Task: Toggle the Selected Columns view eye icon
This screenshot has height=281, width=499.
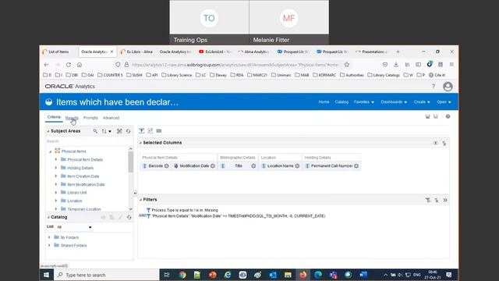Action: tap(435, 143)
